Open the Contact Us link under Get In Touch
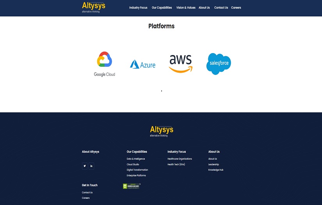This screenshot has height=205, width=322. pos(87,193)
